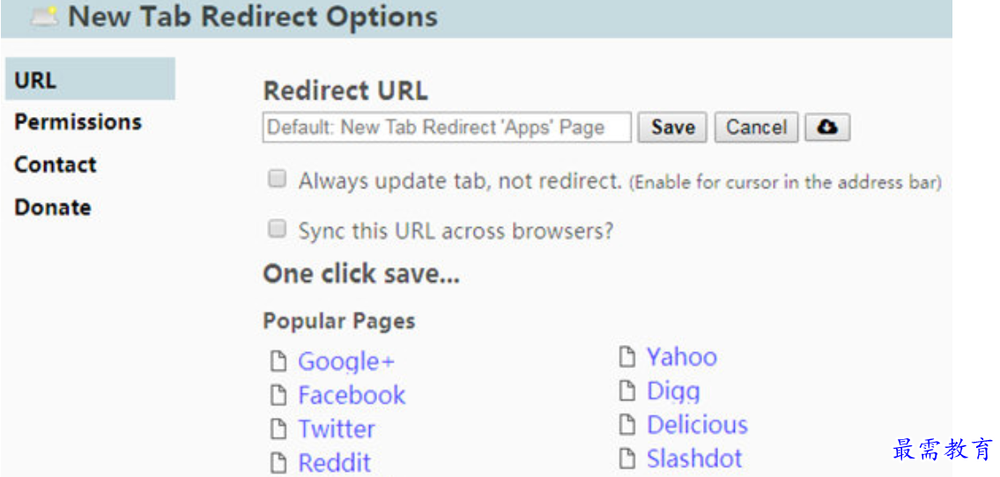
Task: Click the page icon beside Slashdot
Action: (x=627, y=458)
